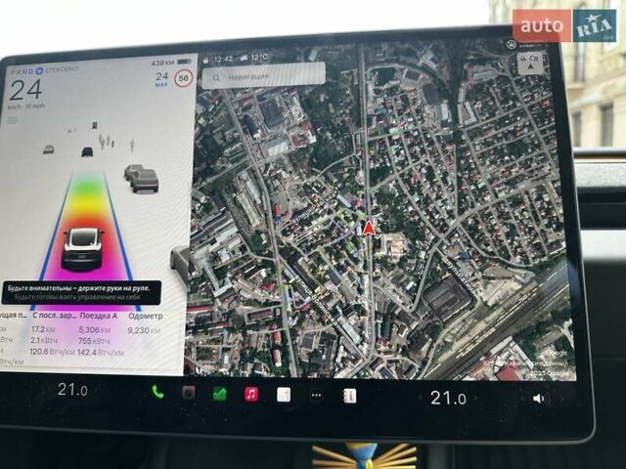Tap the headlights indicator icon
Screen dimensions: 626x469
tap(14, 121)
